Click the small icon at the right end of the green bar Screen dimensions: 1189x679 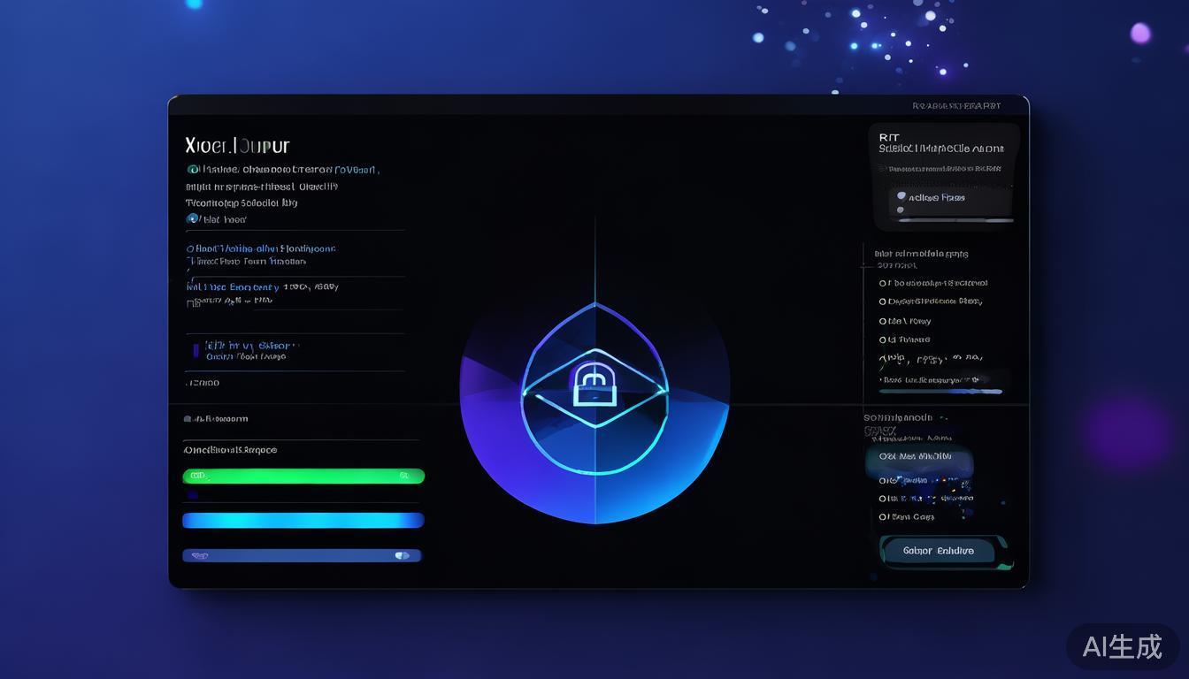[404, 476]
